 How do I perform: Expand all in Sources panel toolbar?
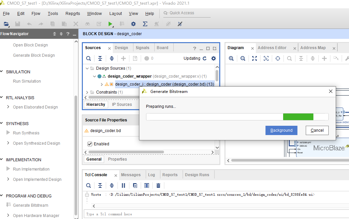(x=112, y=58)
